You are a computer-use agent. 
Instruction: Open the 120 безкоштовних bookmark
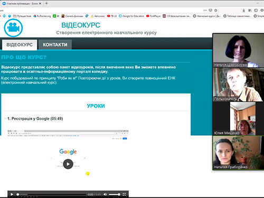point(177,16)
